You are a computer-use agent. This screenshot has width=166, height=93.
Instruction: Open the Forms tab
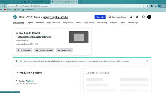coord(78,22)
